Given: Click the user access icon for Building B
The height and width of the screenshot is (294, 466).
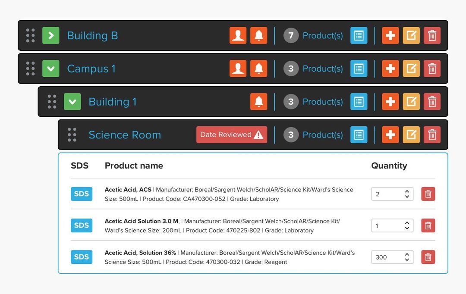Looking at the screenshot, I should click(x=238, y=35).
